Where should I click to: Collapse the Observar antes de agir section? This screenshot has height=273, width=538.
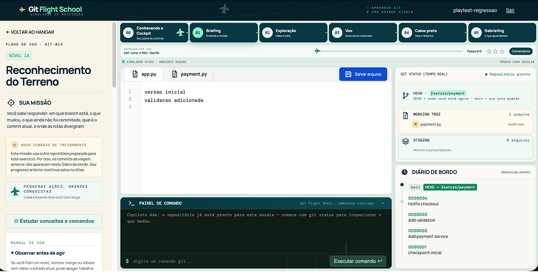tap(38, 253)
